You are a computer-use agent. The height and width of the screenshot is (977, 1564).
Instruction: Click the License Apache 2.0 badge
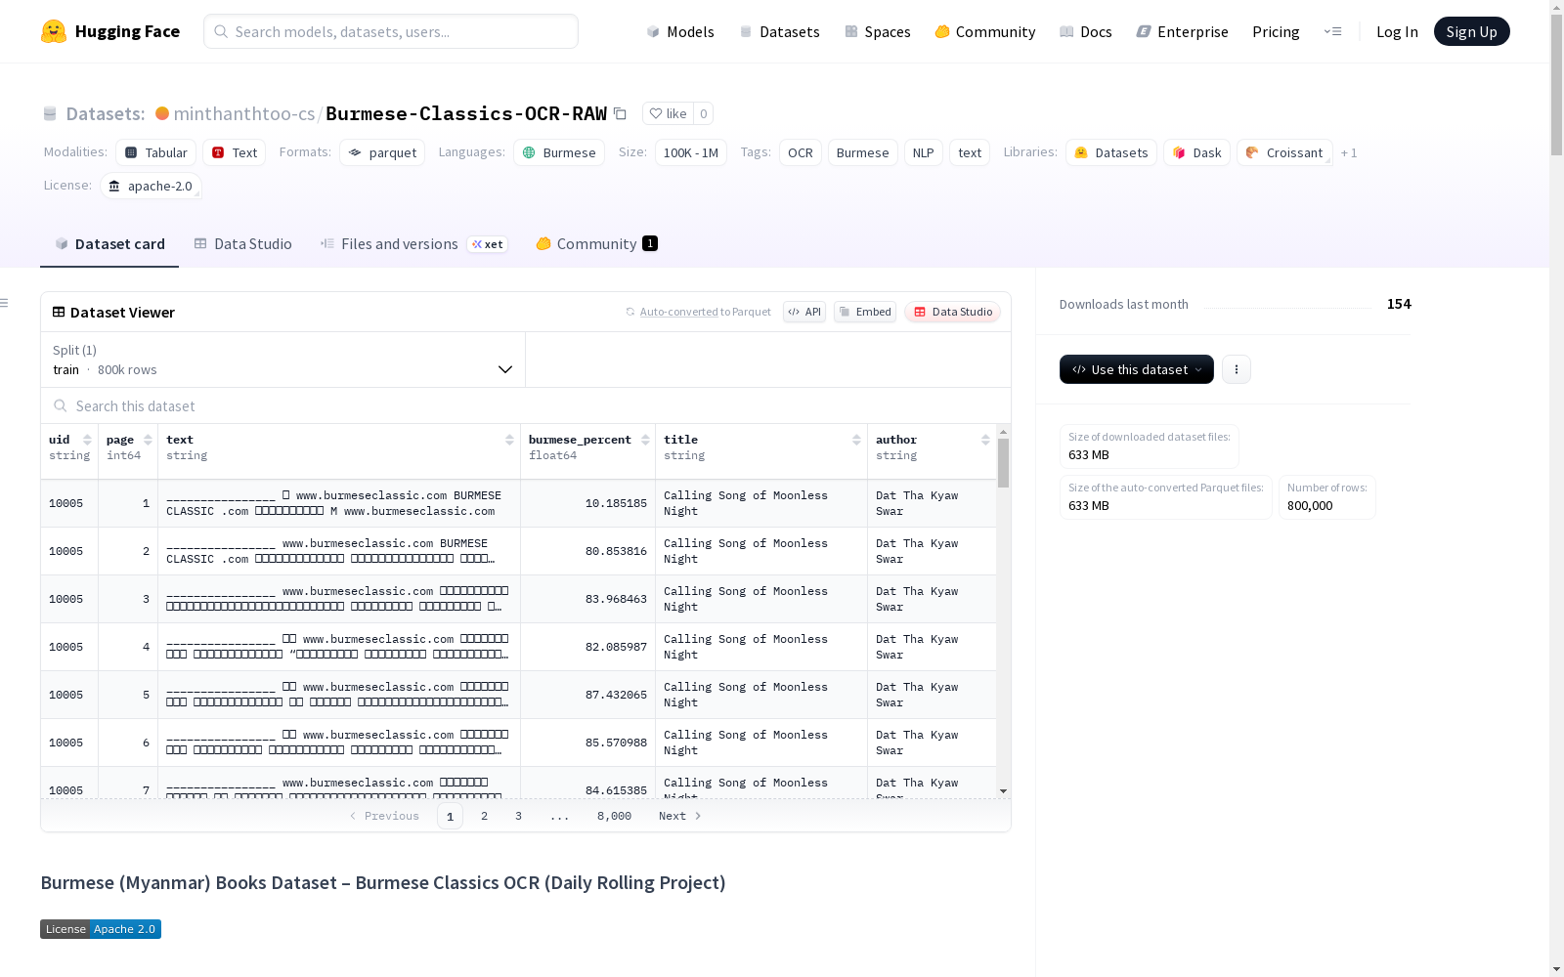[x=101, y=929]
